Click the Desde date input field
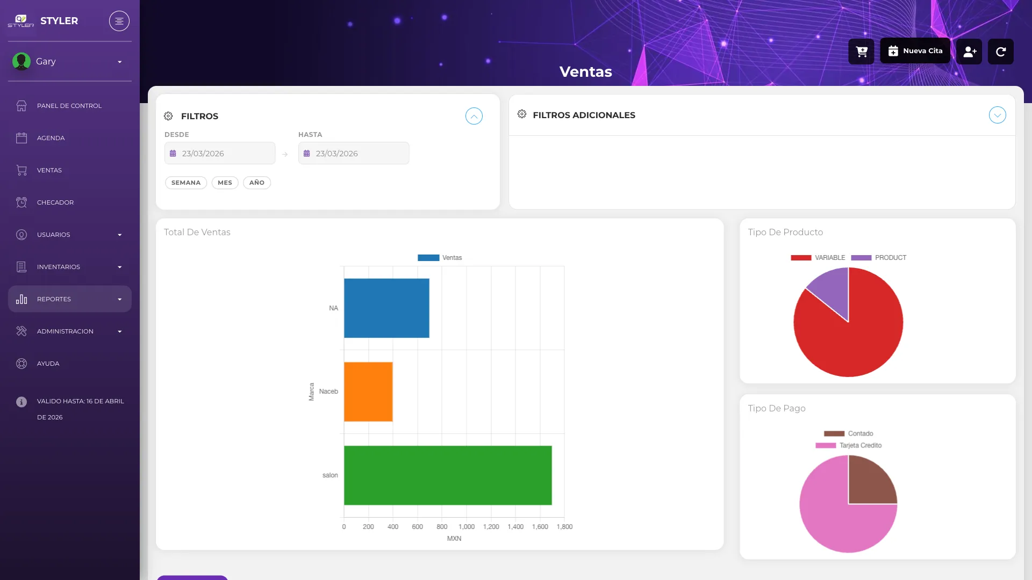 (x=220, y=153)
